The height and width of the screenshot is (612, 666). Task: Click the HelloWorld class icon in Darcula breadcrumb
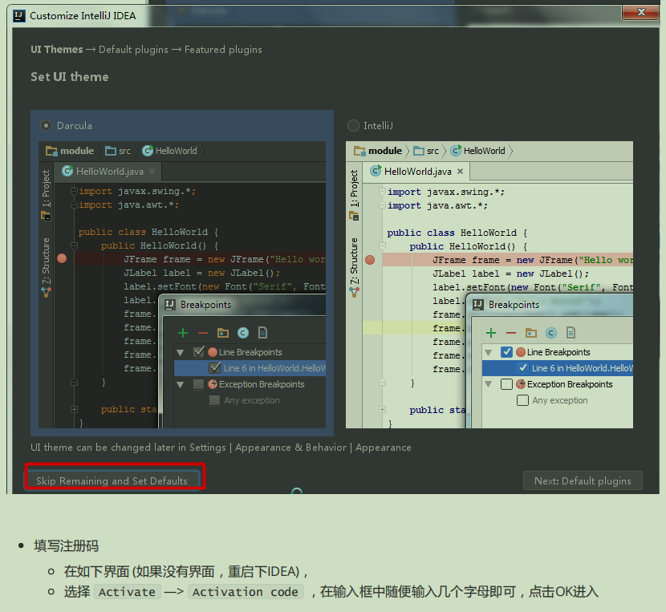click(148, 151)
